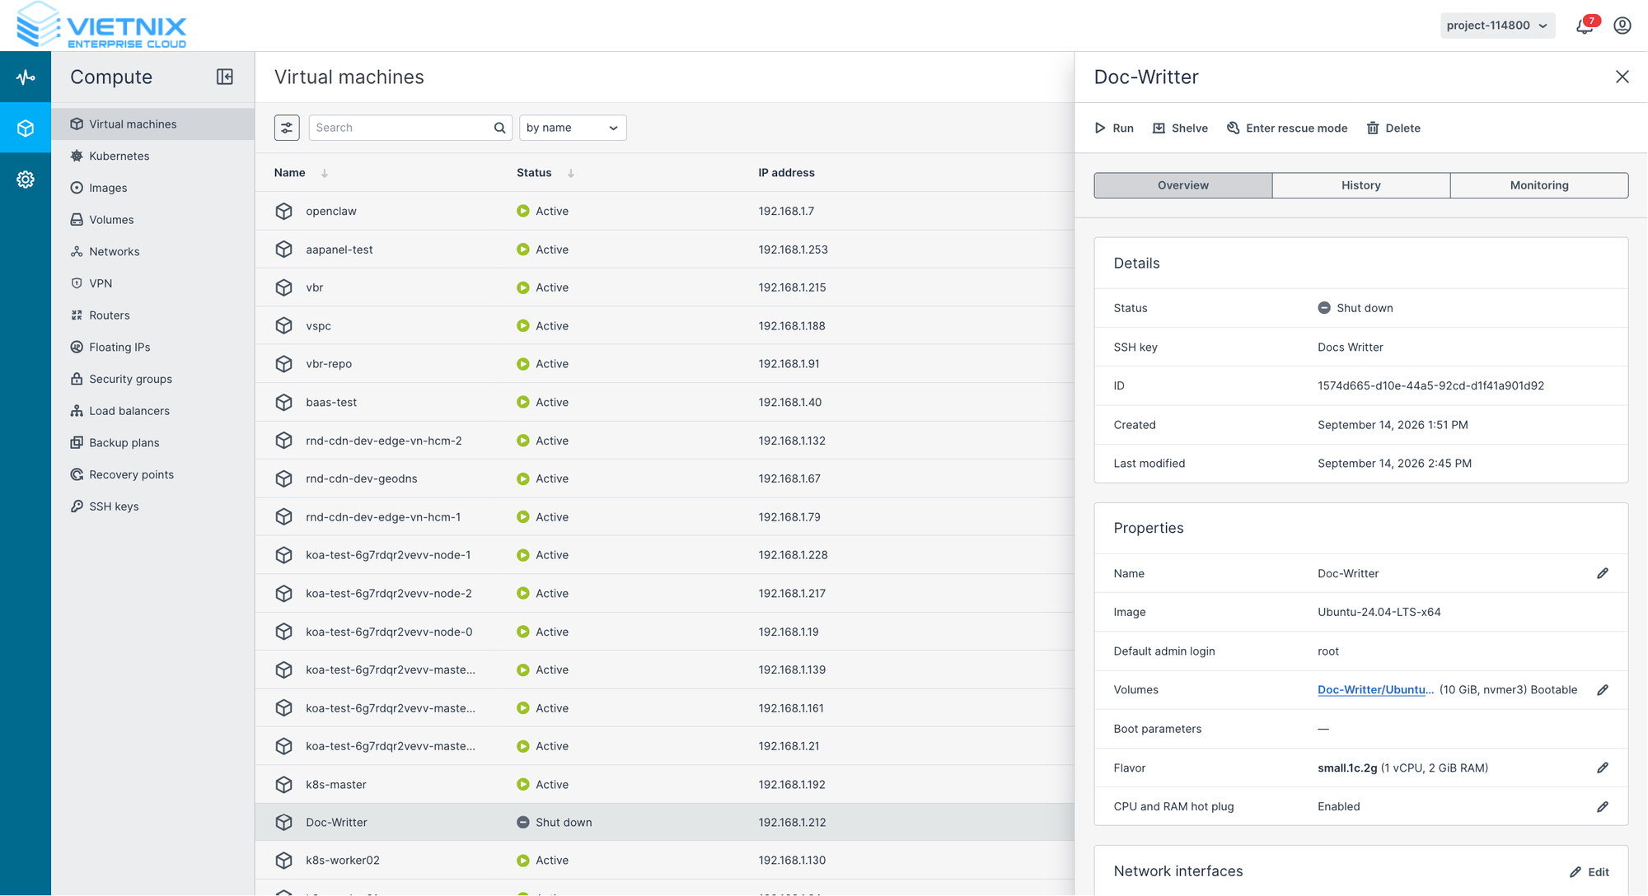This screenshot has height=896, width=1648.
Task: Open Recovery points in sidebar
Action: pyautogui.click(x=152, y=474)
